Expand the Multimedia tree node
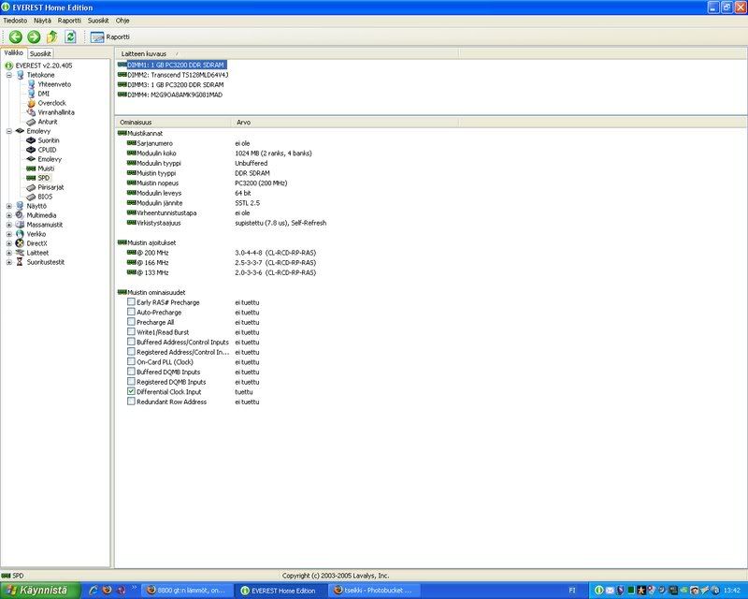 click(x=9, y=215)
